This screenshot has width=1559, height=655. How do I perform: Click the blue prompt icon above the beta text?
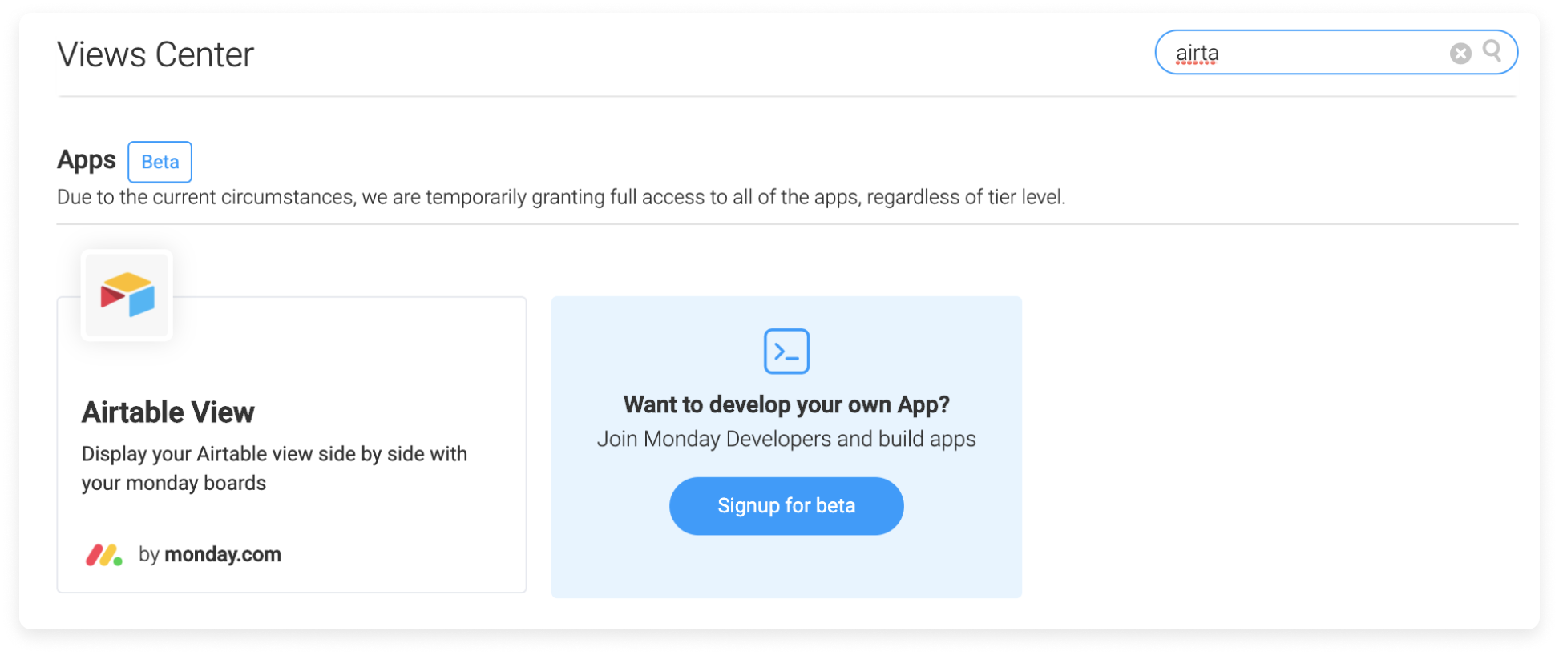(x=786, y=351)
